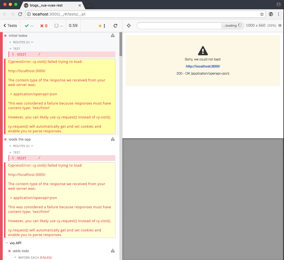Click the ...loading indicator

(x=232, y=26)
